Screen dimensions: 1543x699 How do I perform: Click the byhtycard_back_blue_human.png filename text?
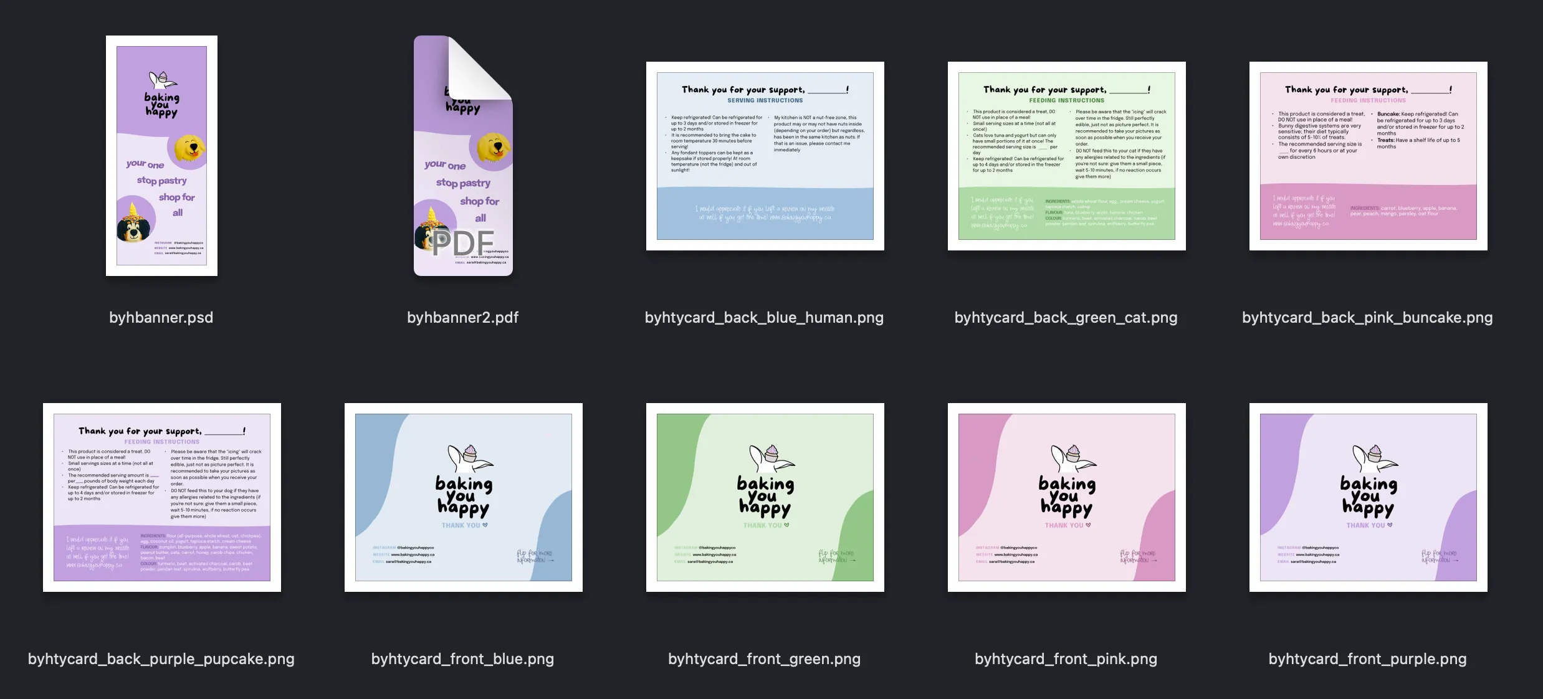(764, 317)
